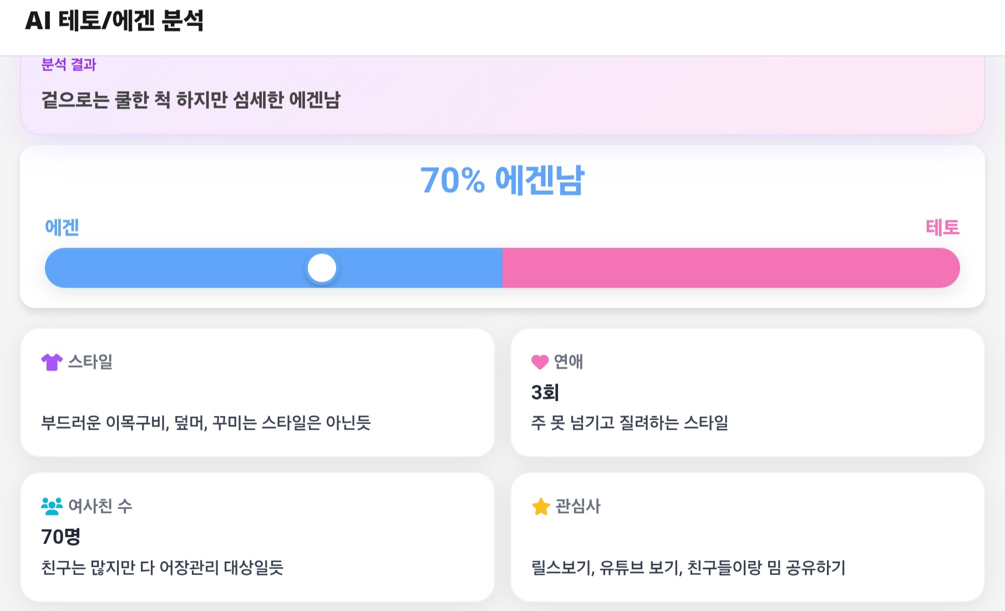Click the 에겐 label above the bar
The height and width of the screenshot is (611, 1005).
62,228
